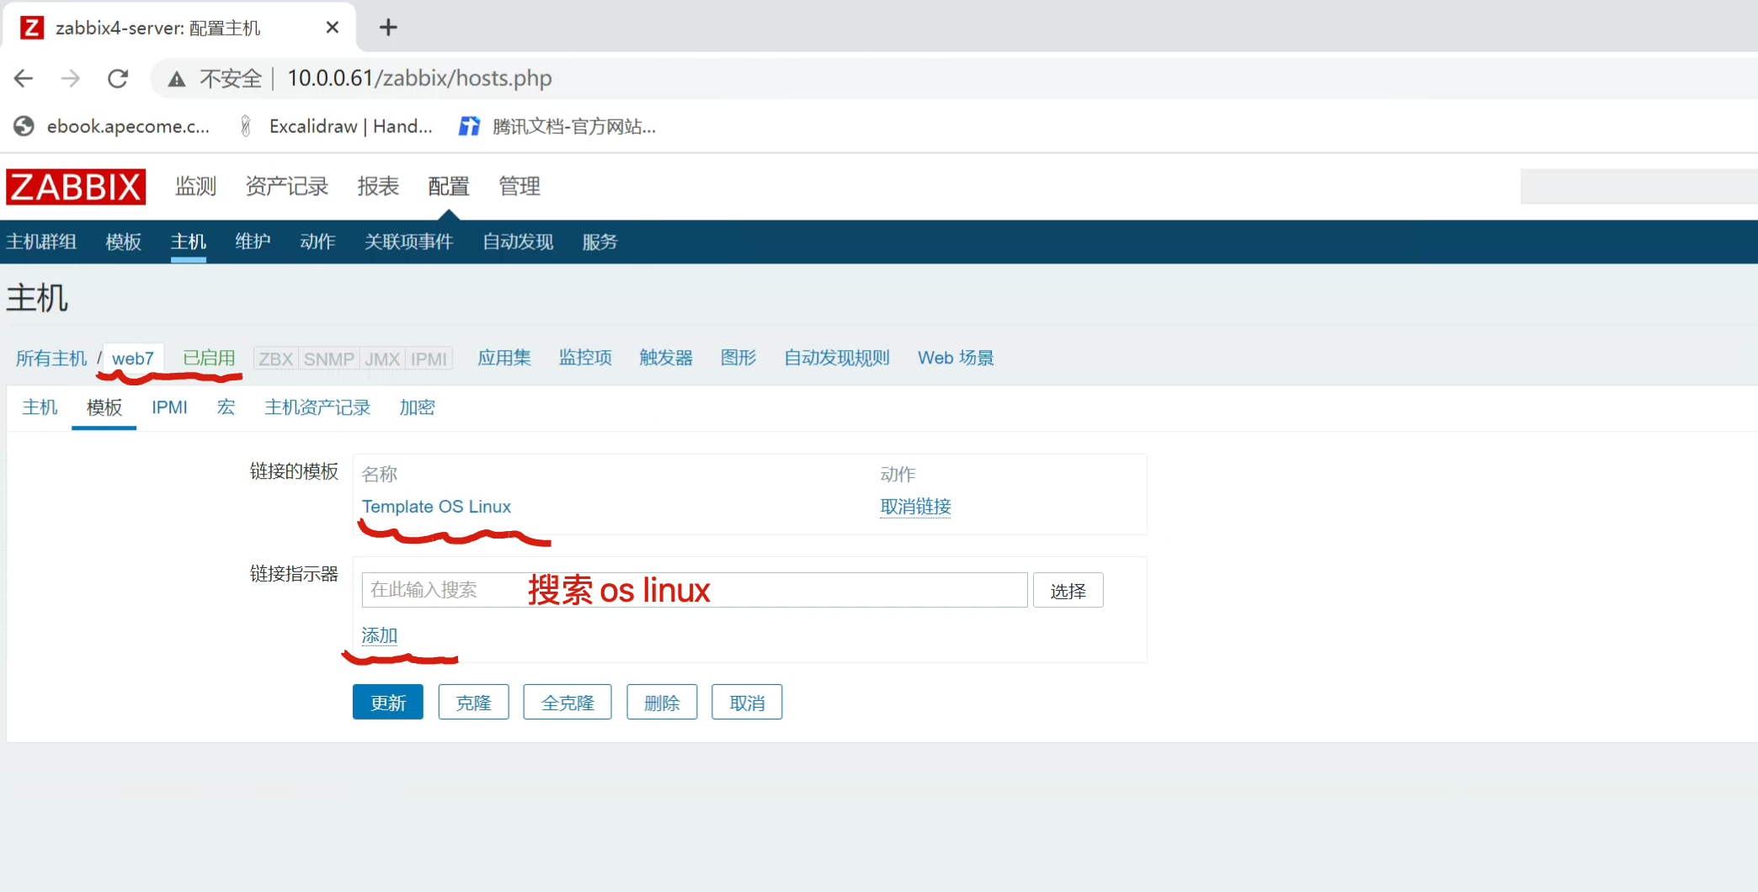Click the 全克隆 button
Screen dimensions: 1758x892
567,703
